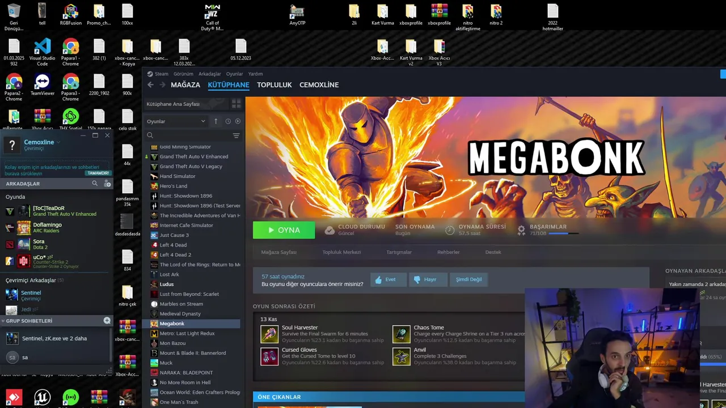Click the Soul Harvester achievement icon
The height and width of the screenshot is (408, 726).
point(269,334)
